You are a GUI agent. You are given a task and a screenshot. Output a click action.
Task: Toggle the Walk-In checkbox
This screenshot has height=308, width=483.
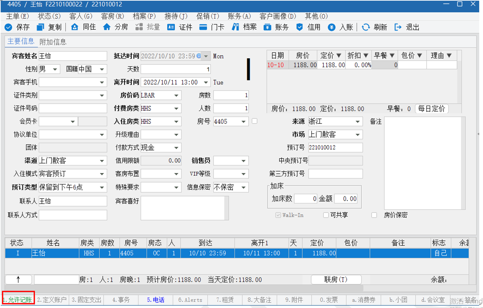278,215
